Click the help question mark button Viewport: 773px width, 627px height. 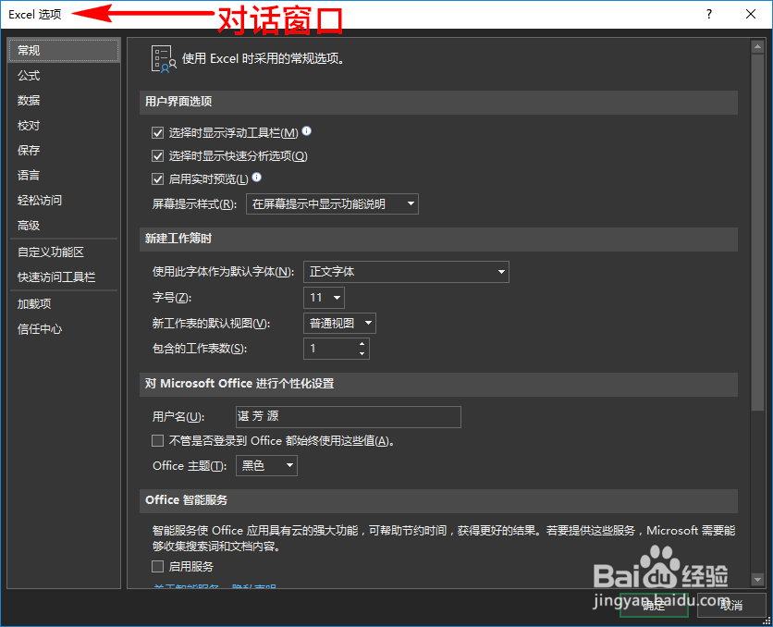[709, 14]
